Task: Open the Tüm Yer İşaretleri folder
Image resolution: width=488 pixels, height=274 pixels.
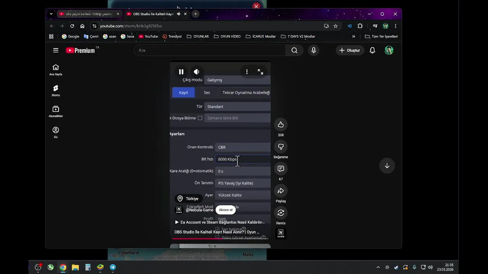Action: 381,37
